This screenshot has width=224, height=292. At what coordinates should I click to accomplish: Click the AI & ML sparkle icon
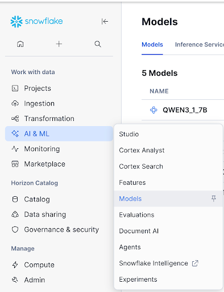(x=15, y=133)
